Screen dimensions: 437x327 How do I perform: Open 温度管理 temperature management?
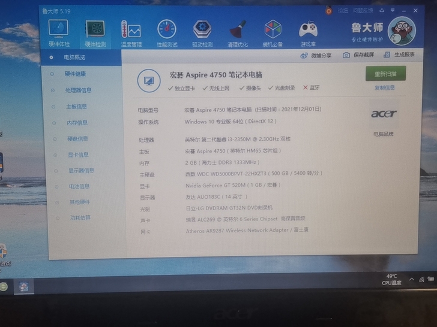point(131,34)
